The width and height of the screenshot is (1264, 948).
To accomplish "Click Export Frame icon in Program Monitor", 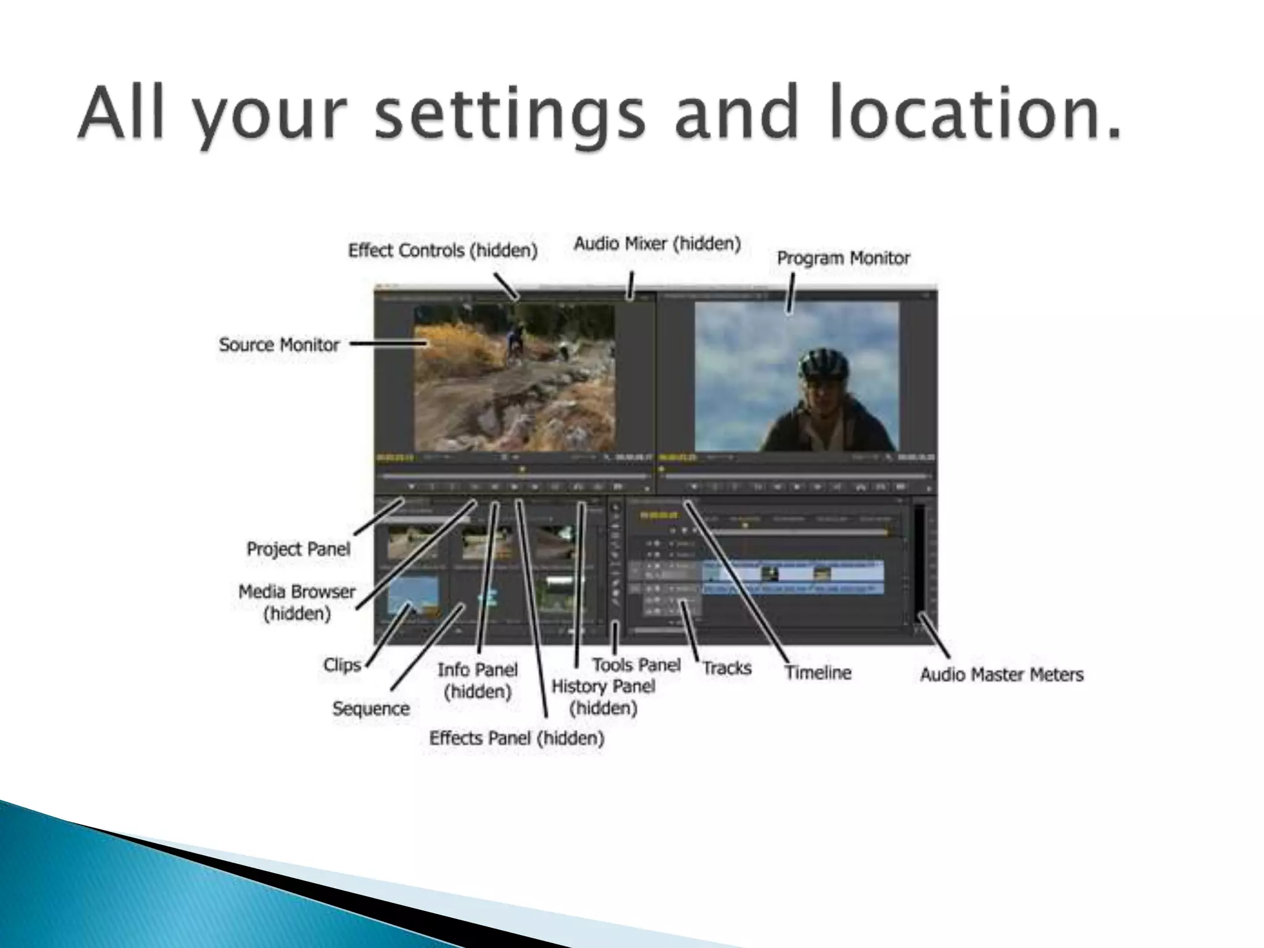I will [x=900, y=488].
